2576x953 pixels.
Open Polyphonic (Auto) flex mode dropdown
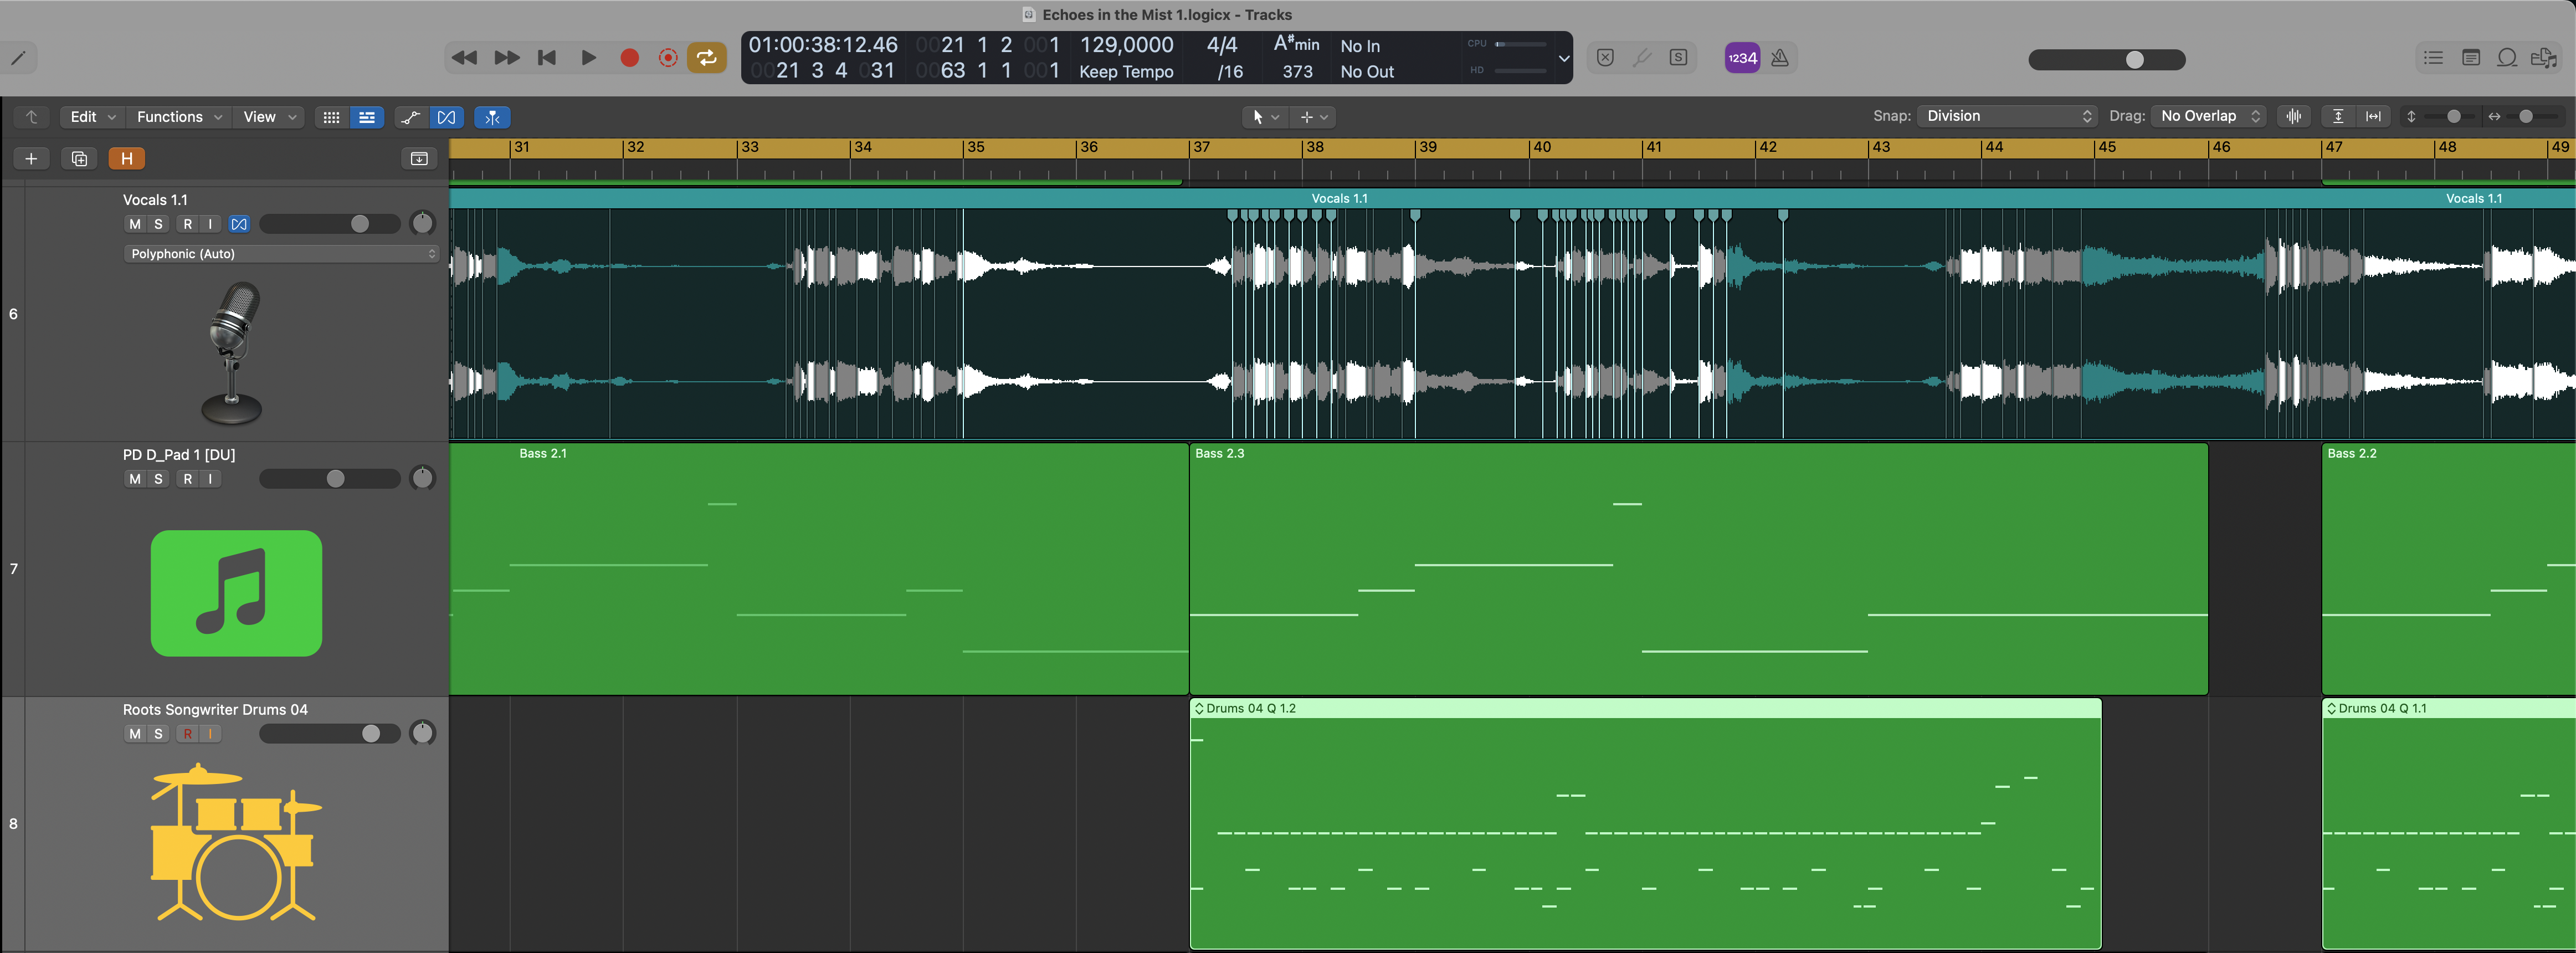click(281, 254)
